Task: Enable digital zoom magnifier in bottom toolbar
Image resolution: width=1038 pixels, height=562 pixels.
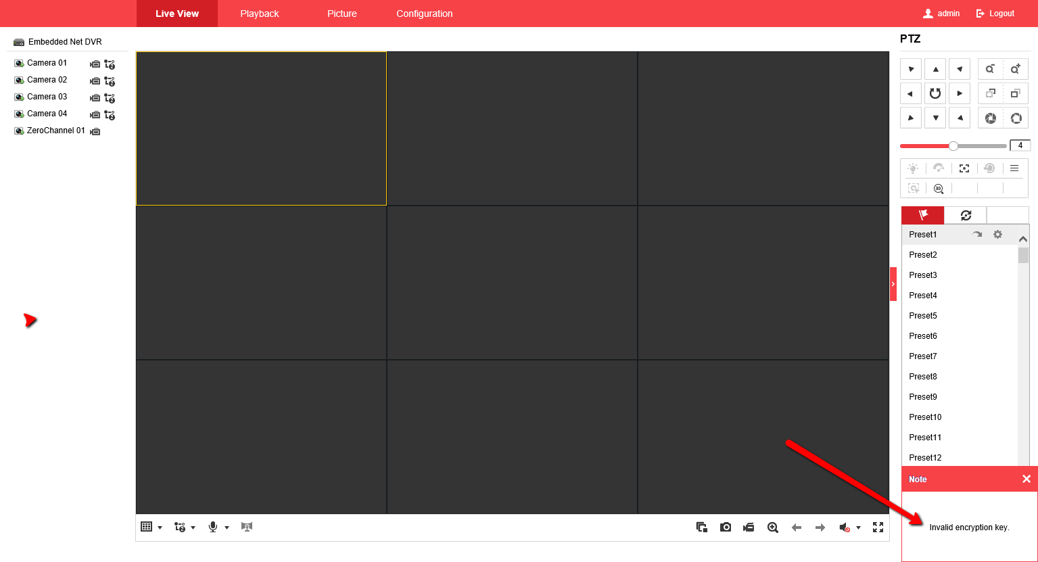Action: (x=772, y=528)
